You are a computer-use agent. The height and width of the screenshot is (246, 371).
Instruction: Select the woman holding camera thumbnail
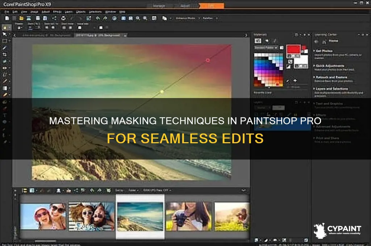188,216
